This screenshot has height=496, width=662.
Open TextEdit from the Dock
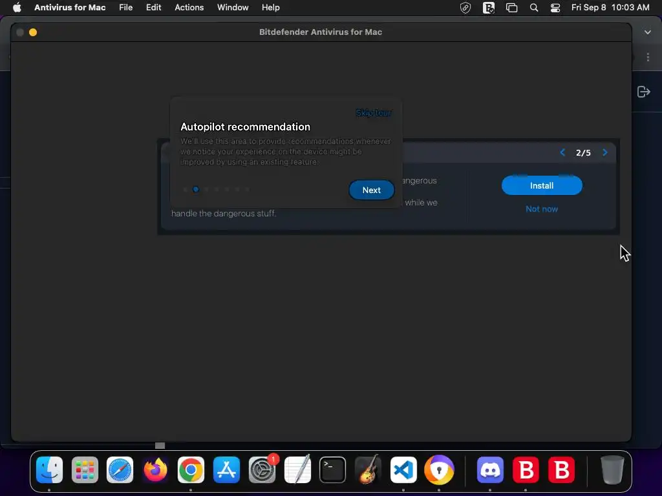click(297, 470)
